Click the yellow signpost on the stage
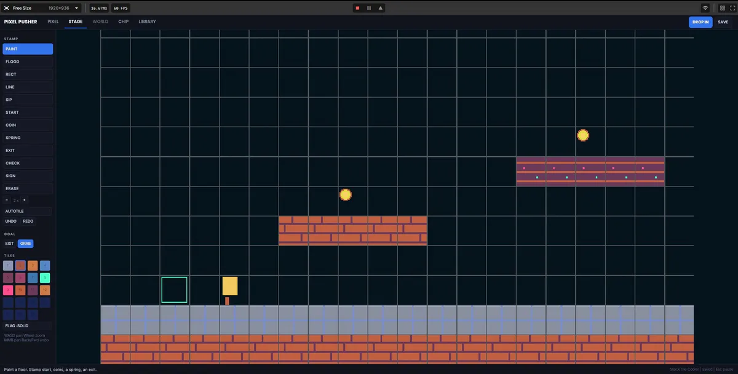 [x=230, y=290]
